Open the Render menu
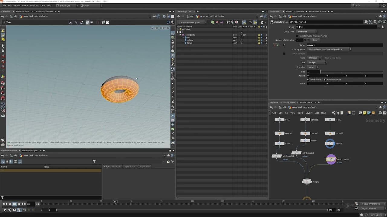 point(17,5)
